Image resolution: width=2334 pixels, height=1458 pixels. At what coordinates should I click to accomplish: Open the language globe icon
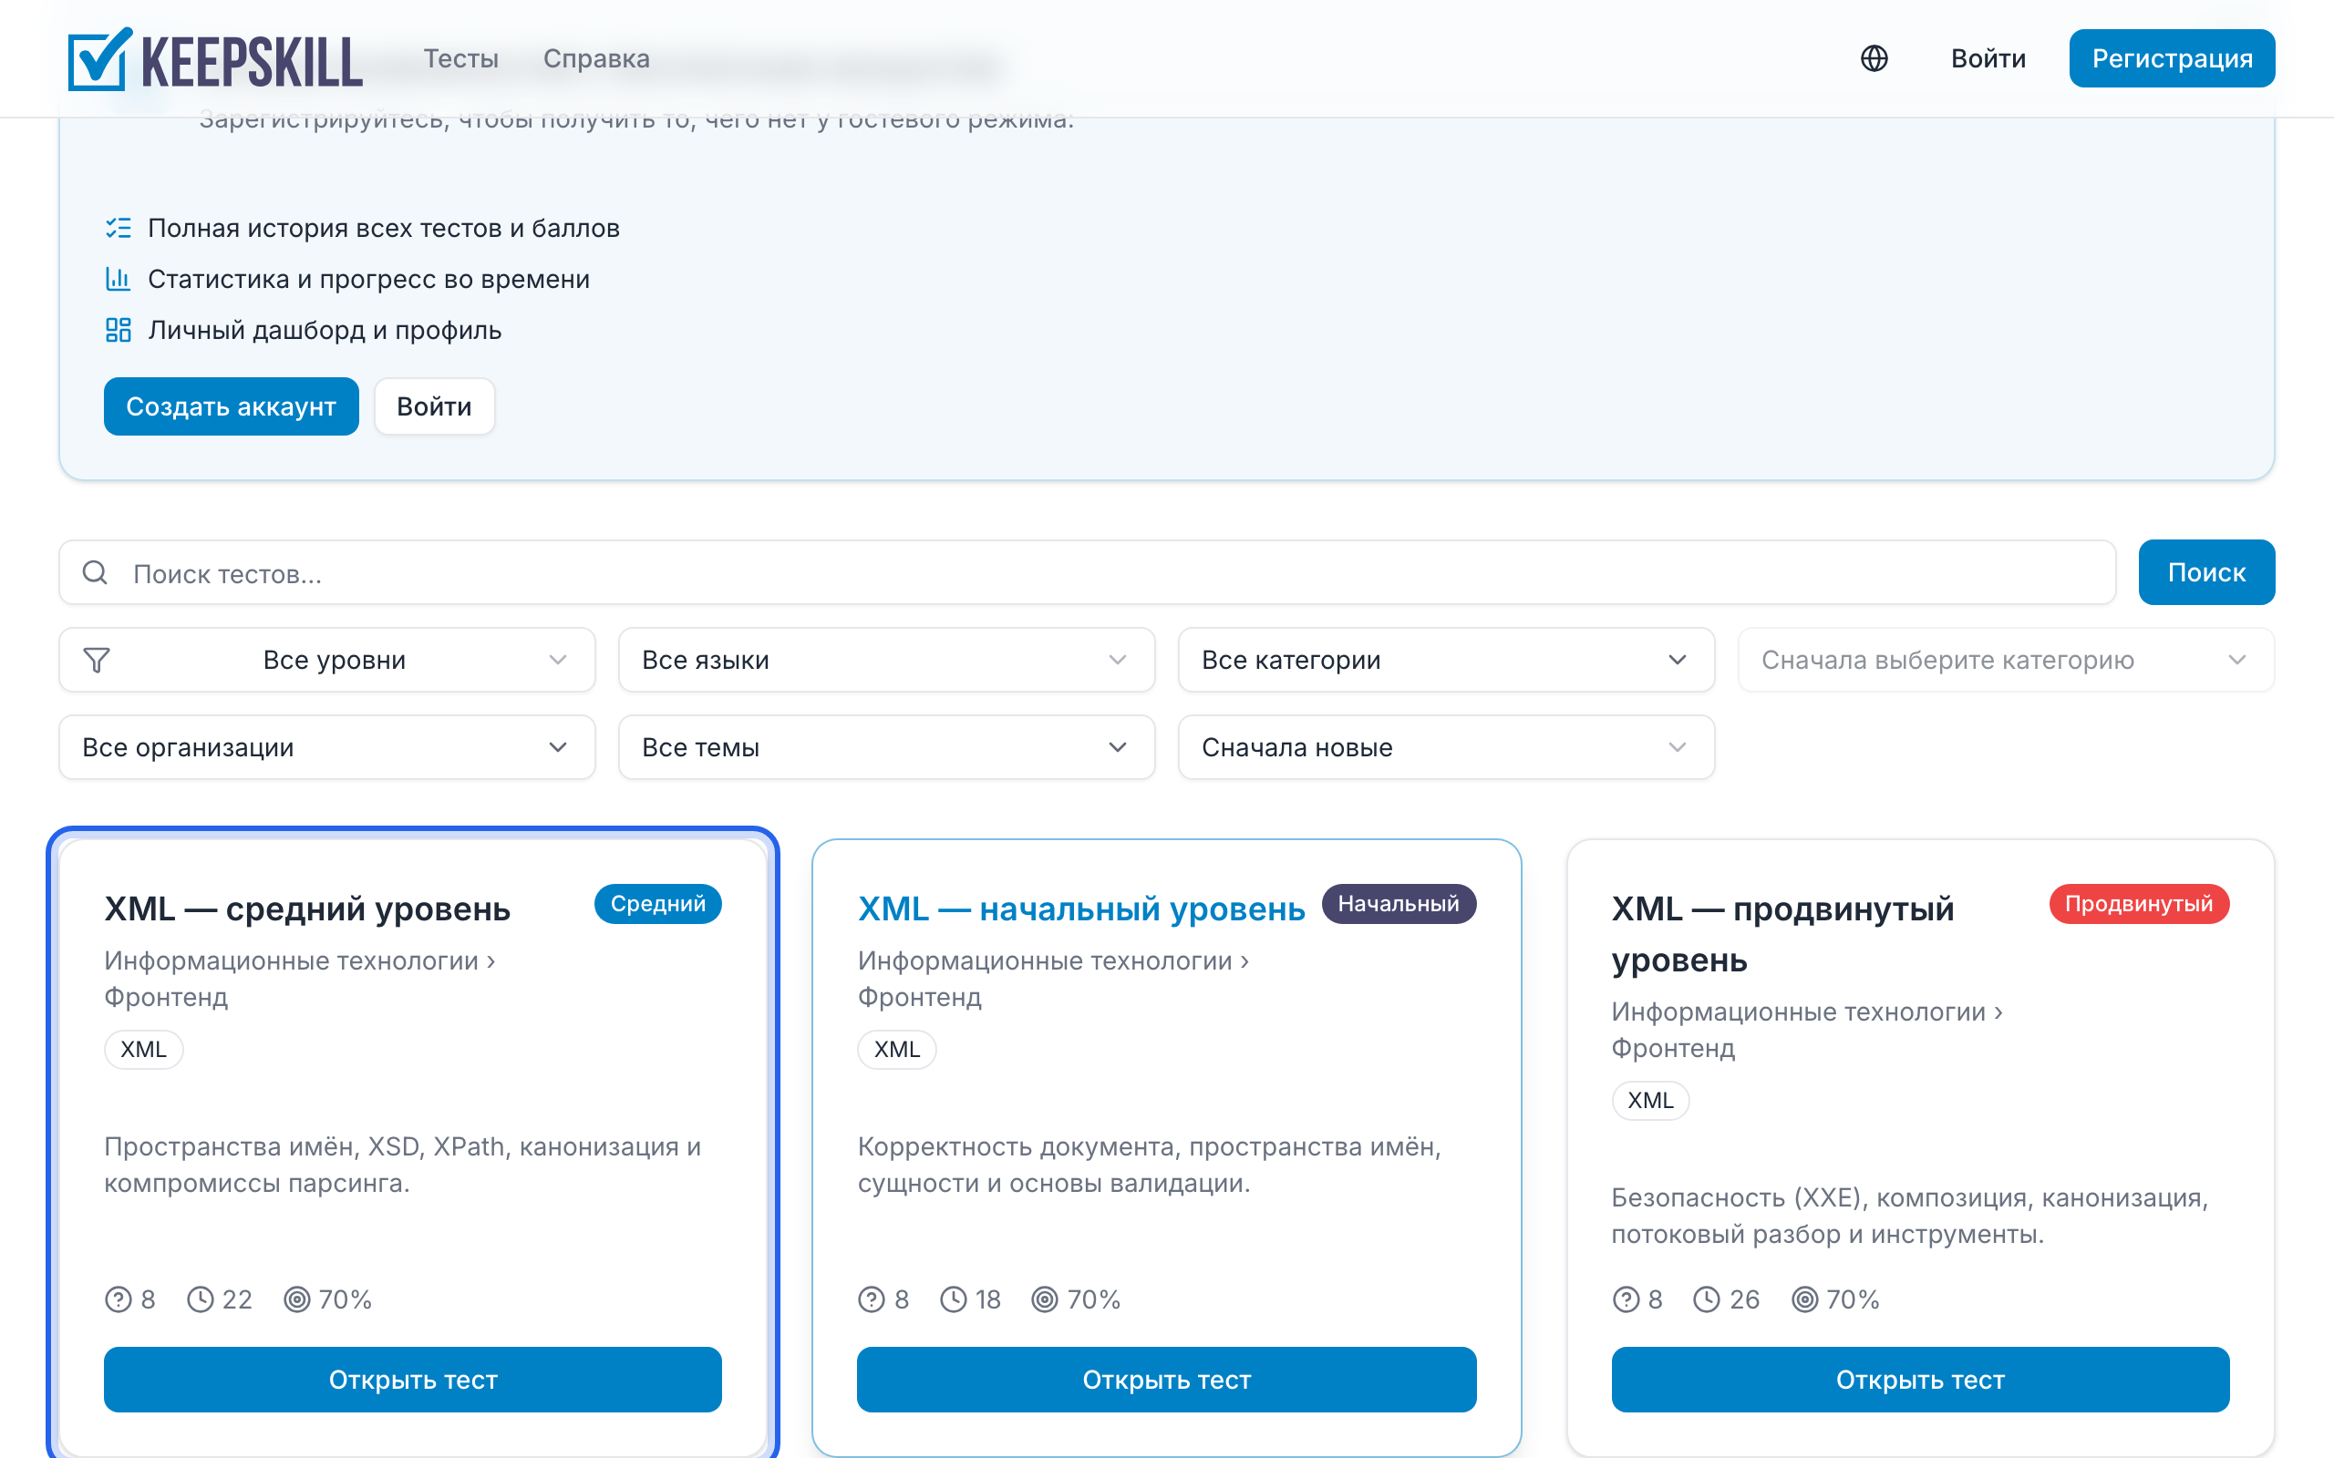pyautogui.click(x=1874, y=59)
